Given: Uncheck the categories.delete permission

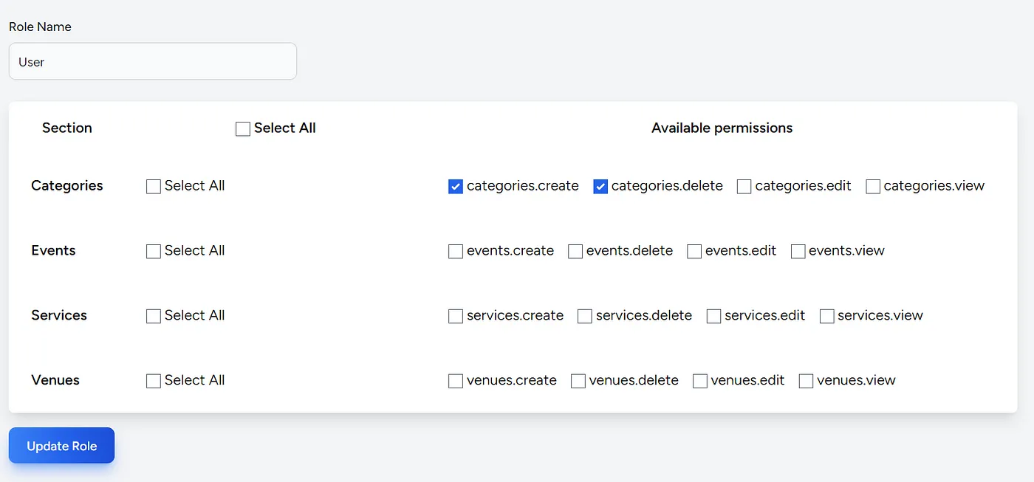Looking at the screenshot, I should [x=600, y=187].
